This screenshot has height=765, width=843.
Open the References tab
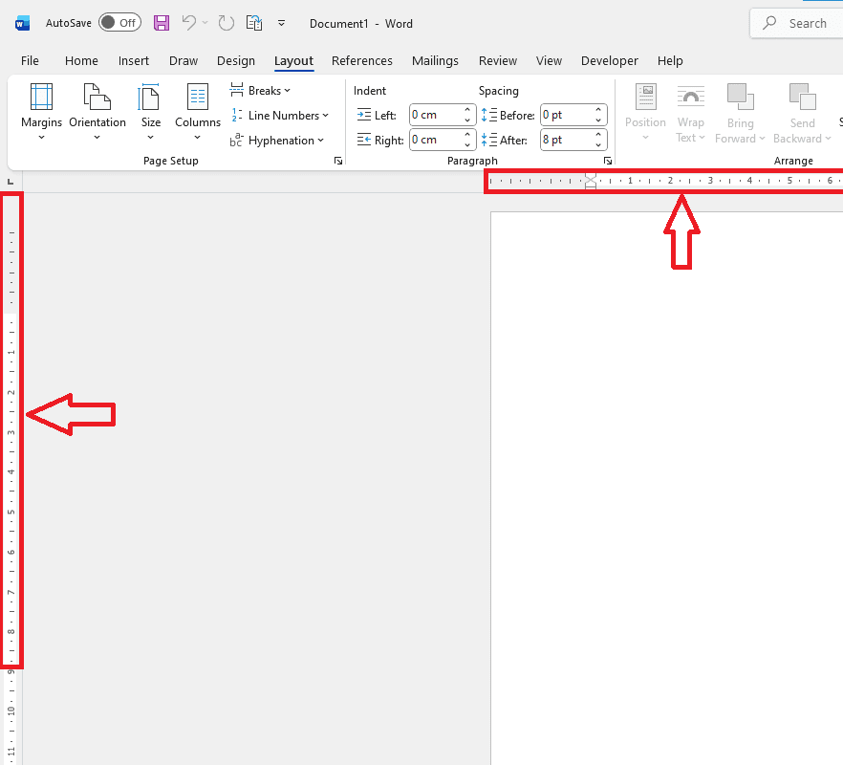pyautogui.click(x=362, y=60)
